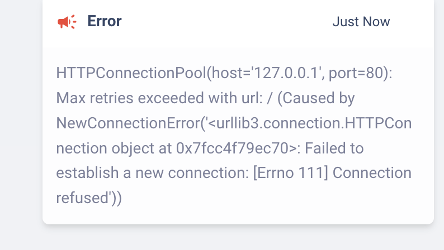Click the empty header space left of "Just Now"
This screenshot has height=250, width=444.
[x=224, y=22]
